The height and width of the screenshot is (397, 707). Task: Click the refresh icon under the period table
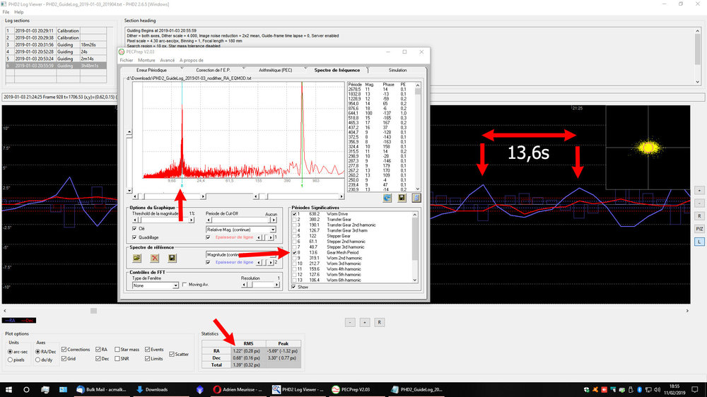(x=387, y=198)
